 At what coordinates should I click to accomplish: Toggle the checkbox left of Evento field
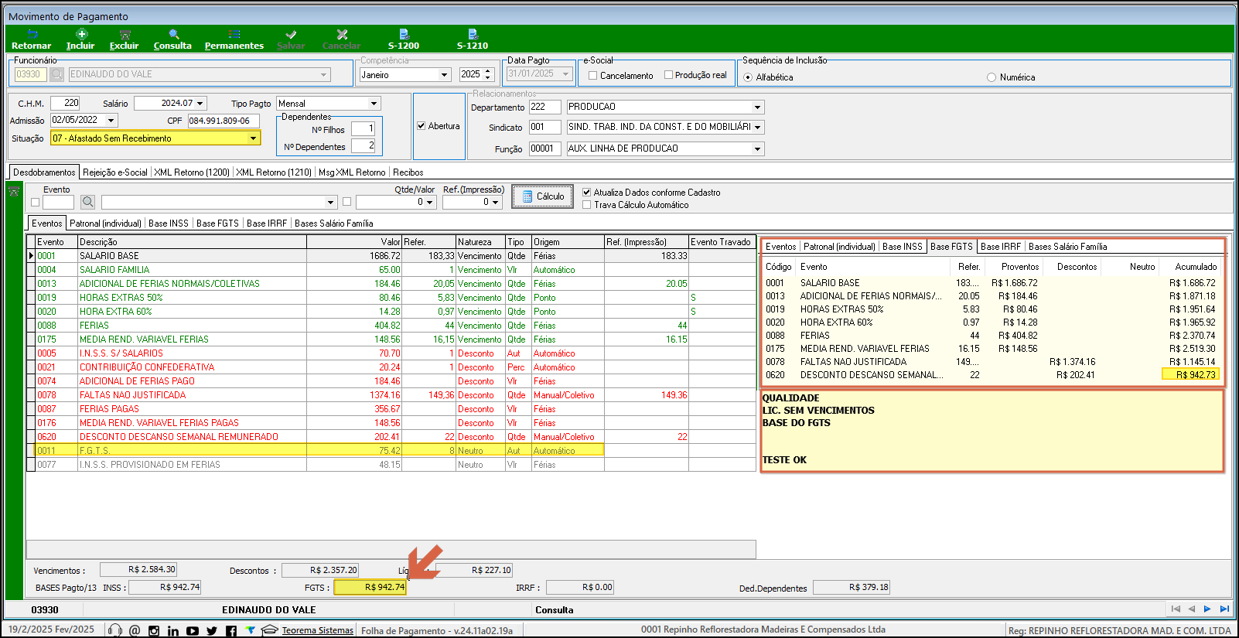(x=36, y=203)
